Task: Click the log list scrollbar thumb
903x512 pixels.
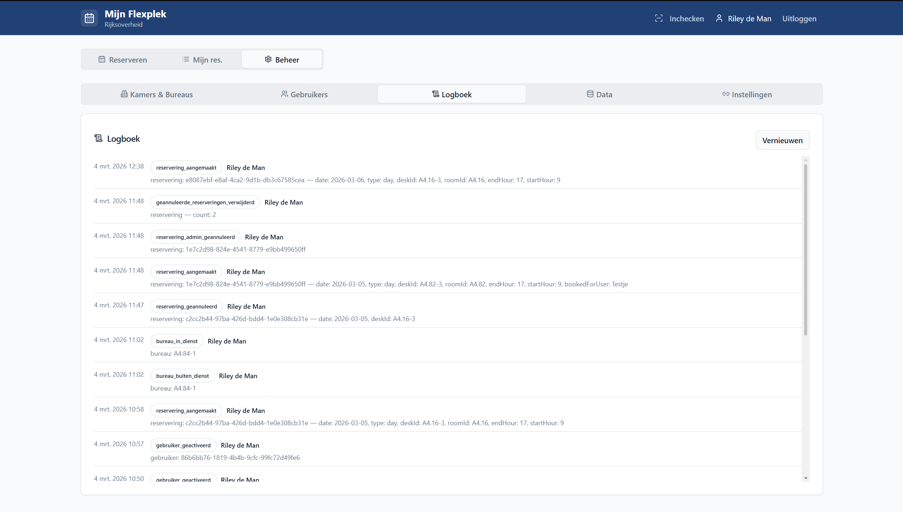Action: 806,249
